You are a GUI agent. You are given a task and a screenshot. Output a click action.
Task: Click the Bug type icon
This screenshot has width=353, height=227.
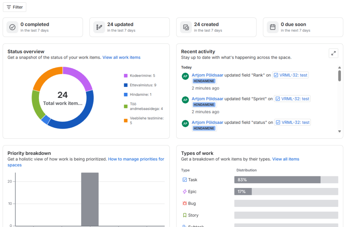tap(184, 204)
